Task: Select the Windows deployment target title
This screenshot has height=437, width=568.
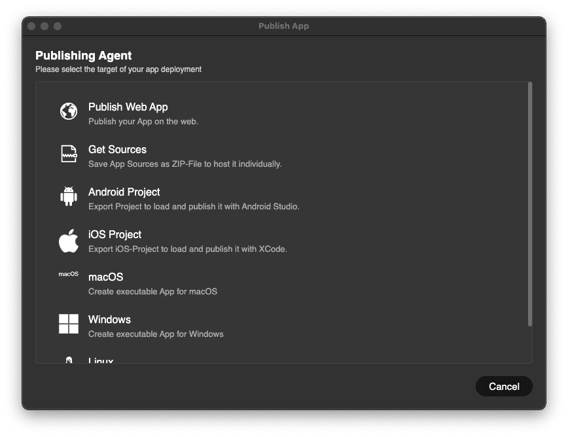Action: (x=110, y=320)
